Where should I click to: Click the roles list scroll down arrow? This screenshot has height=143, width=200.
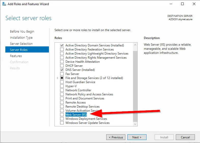pyautogui.click(x=135, y=124)
